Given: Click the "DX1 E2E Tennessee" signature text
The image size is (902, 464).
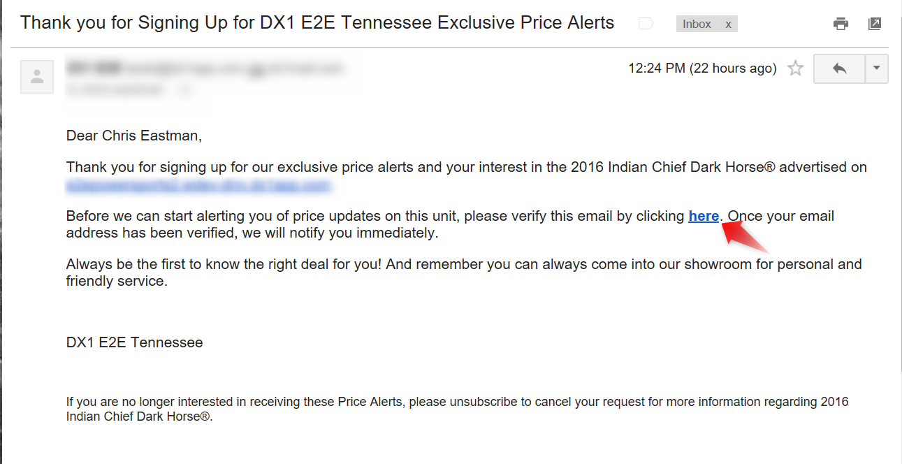Looking at the screenshot, I should tap(134, 342).
